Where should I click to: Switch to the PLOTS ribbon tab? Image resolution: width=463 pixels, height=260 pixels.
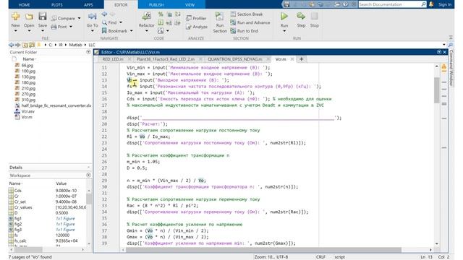pos(56,5)
